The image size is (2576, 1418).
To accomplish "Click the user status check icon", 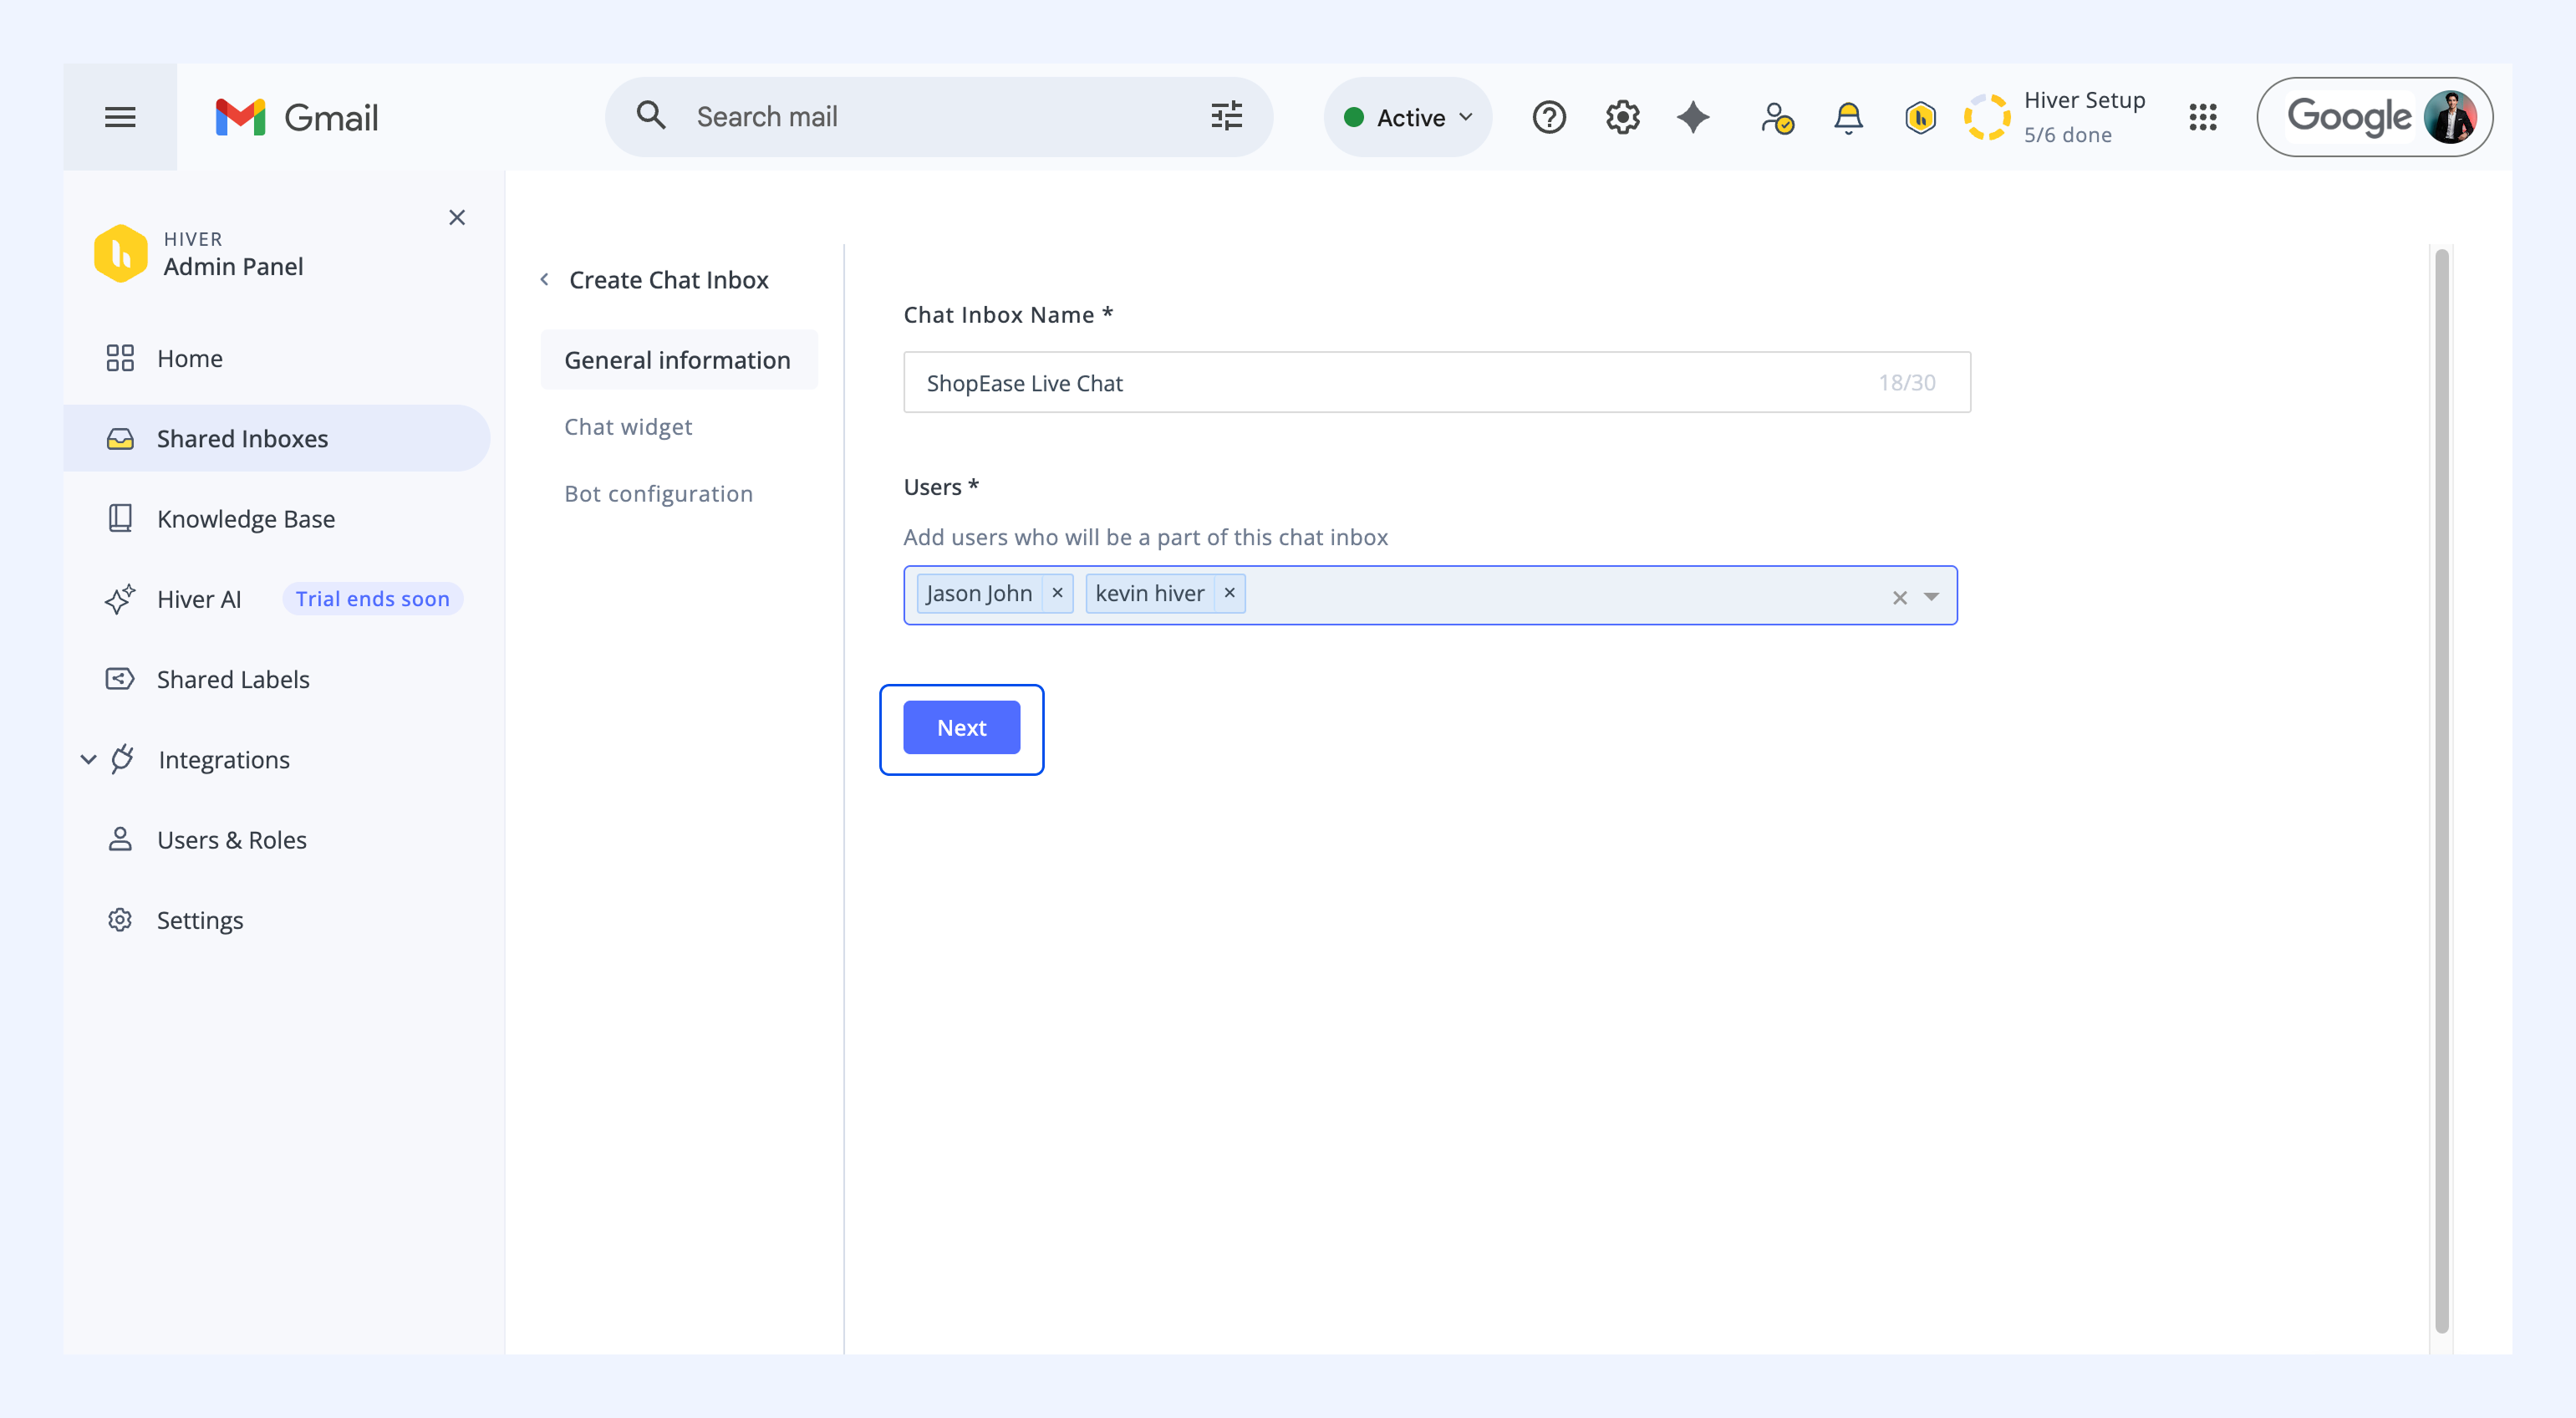I will (x=1777, y=117).
